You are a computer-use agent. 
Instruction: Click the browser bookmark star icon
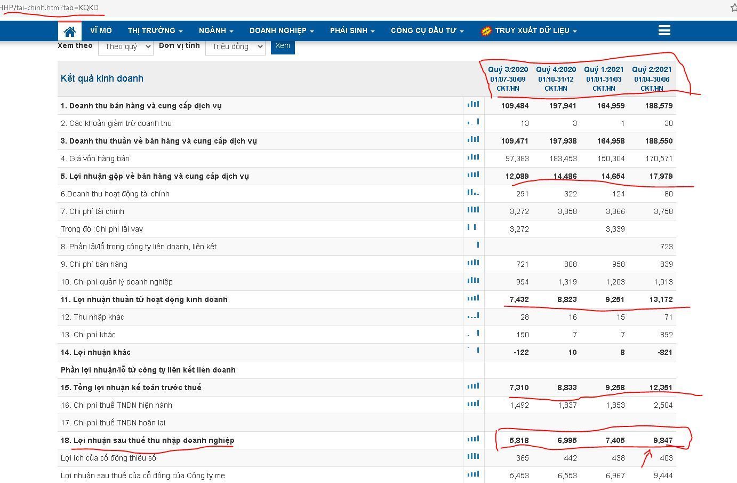[x=734, y=7]
